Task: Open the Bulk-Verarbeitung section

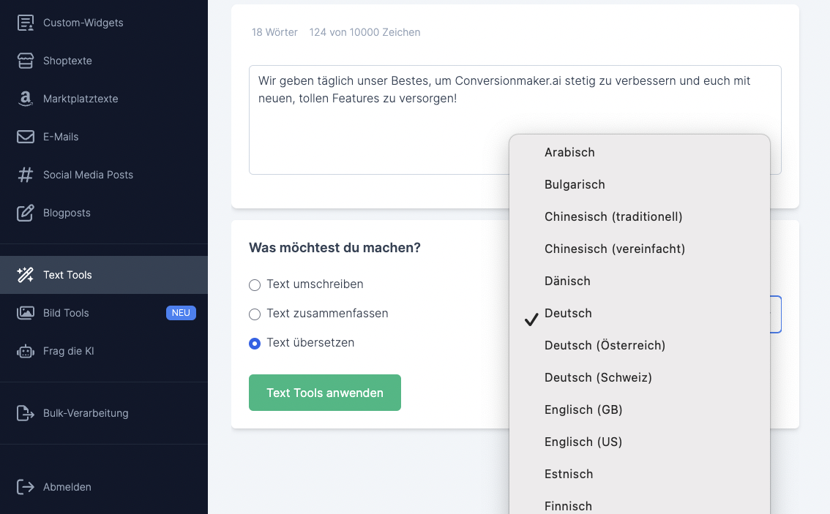Action: coord(104,413)
